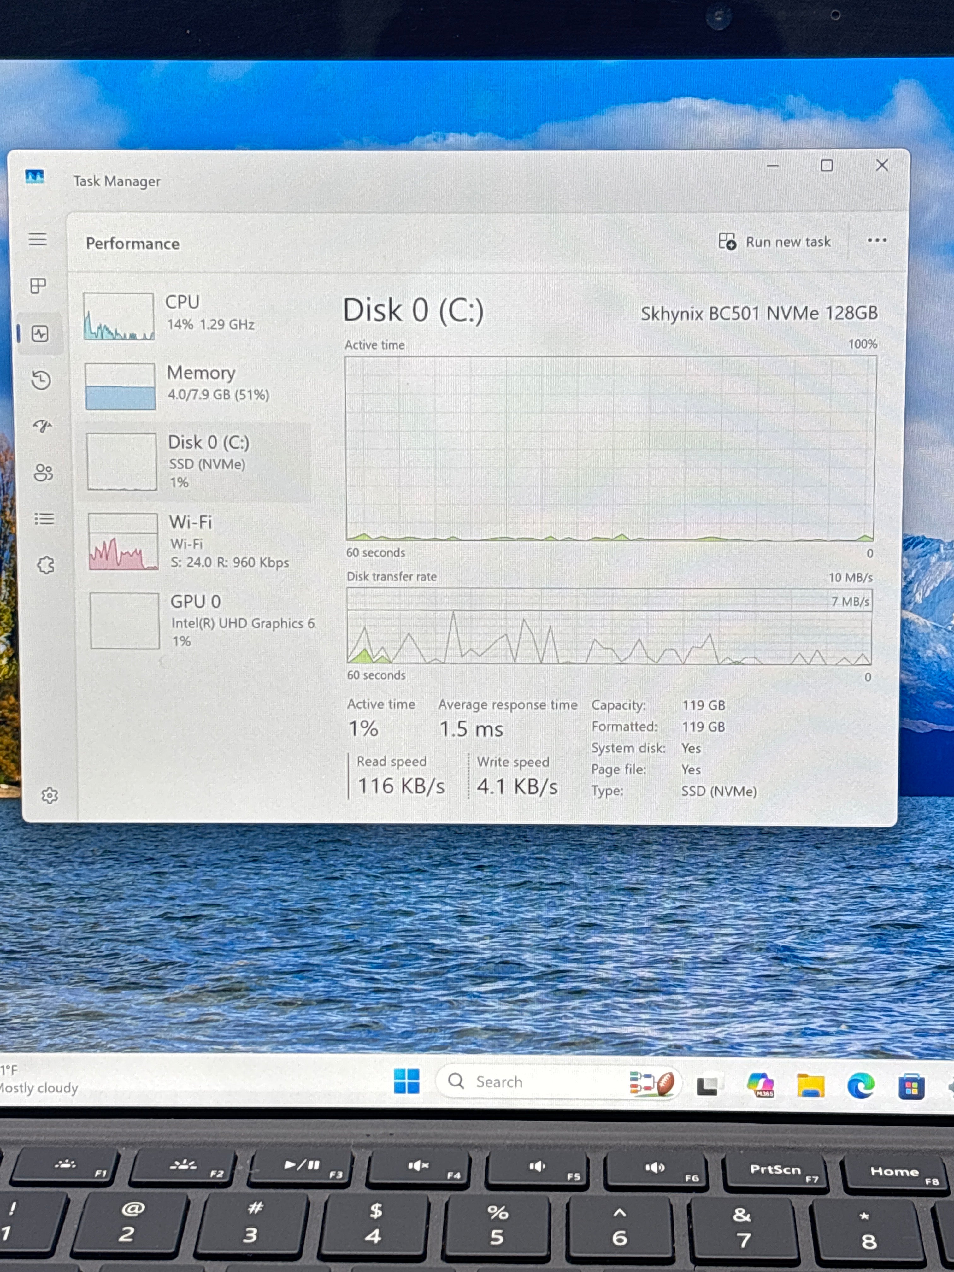Open the Mostly cloudy weather widget
The height and width of the screenshot is (1272, 954).
pos(39,1079)
